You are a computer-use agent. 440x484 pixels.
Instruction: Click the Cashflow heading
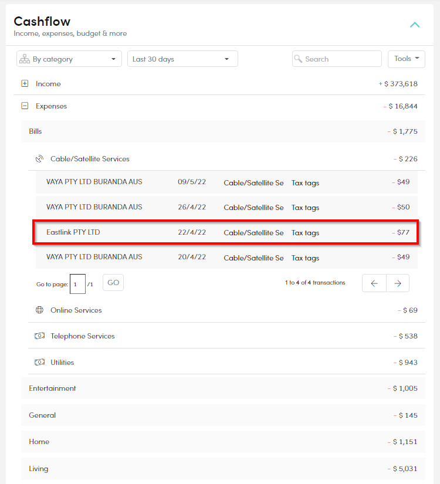pos(42,21)
